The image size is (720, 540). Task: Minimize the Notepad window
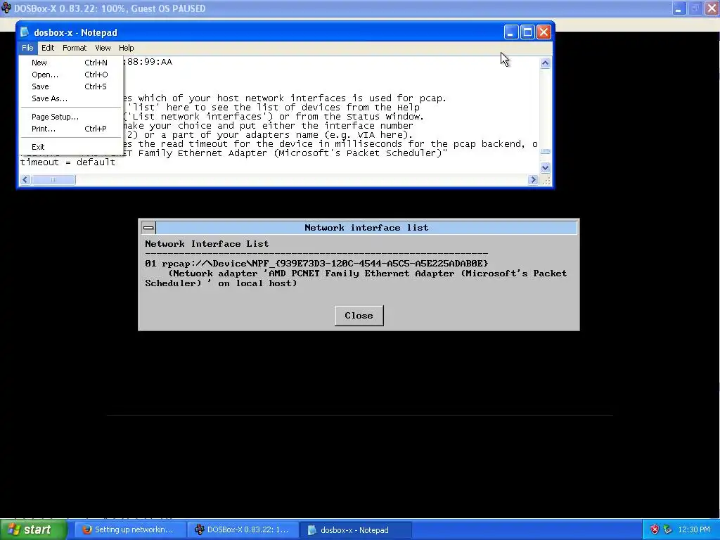pos(511,32)
